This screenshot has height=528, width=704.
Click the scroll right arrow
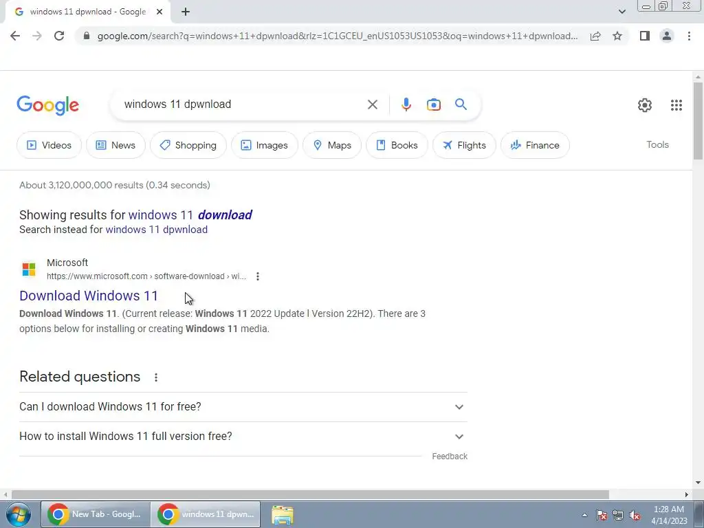pos(687,494)
